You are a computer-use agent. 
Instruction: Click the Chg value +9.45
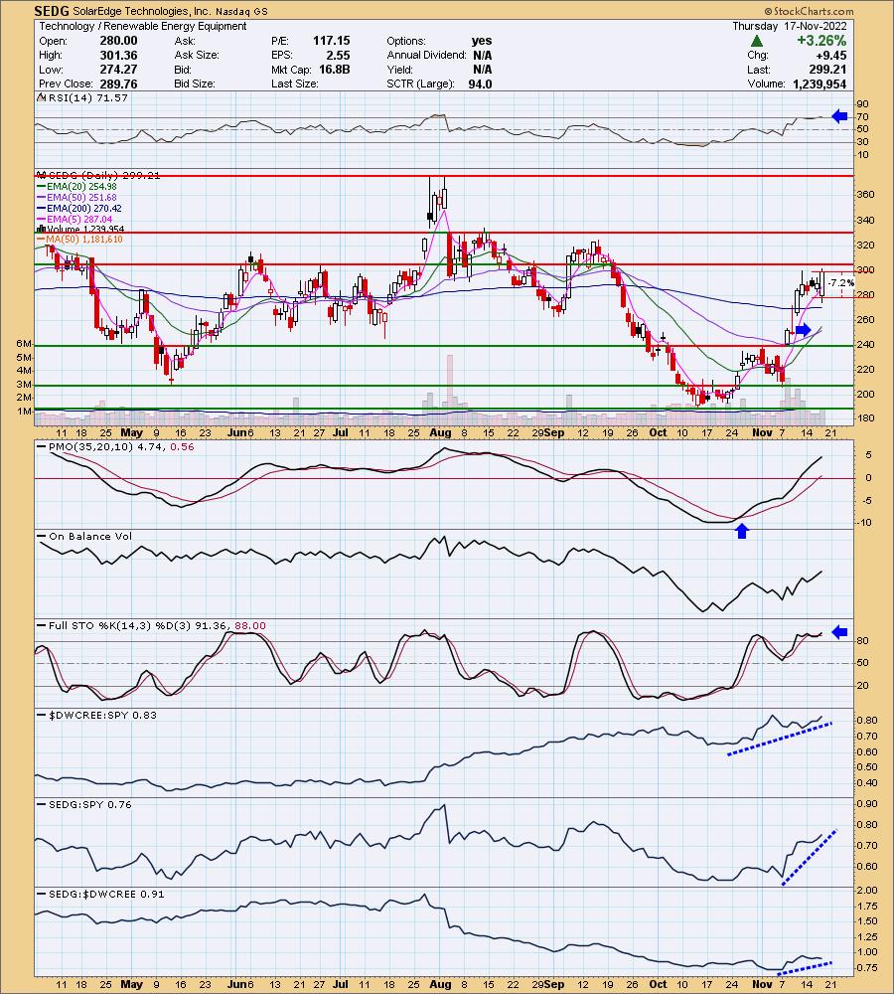(831, 55)
